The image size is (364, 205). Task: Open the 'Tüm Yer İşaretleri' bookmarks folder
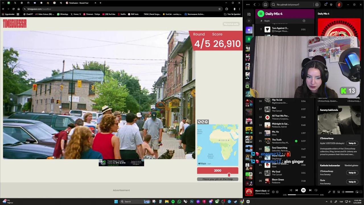click(x=232, y=14)
